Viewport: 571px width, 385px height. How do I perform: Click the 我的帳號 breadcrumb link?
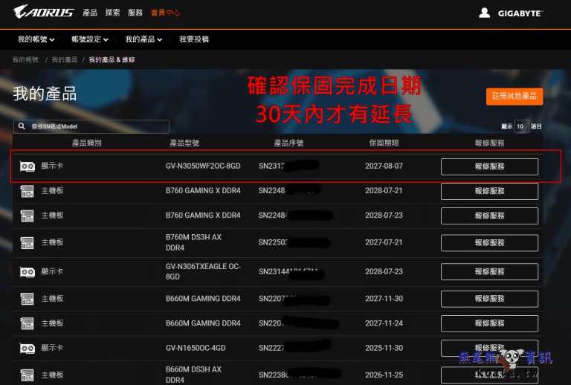25,59
